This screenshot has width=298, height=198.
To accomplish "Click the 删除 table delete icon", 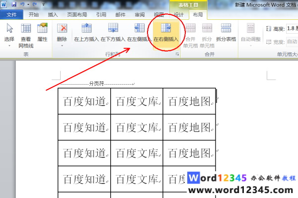I will (x=62, y=28).
